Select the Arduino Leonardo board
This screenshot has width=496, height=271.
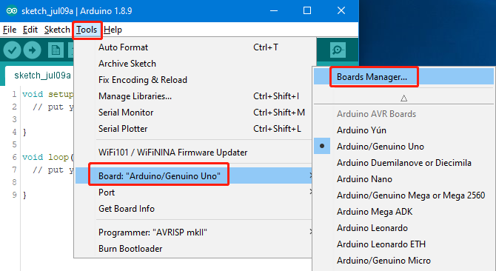[x=403, y=228]
